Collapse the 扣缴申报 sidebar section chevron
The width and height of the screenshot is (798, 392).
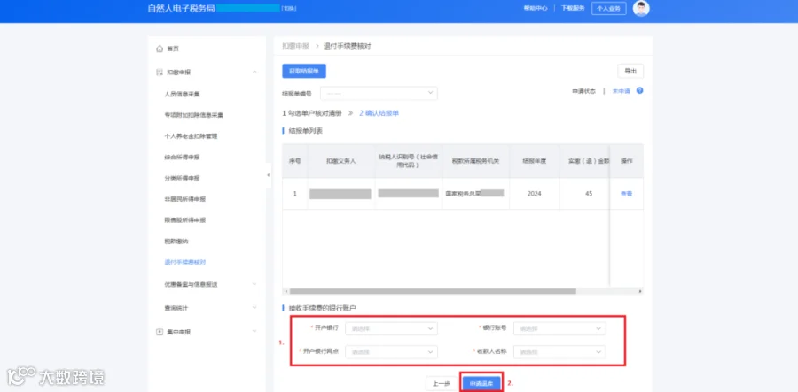pyautogui.click(x=254, y=73)
